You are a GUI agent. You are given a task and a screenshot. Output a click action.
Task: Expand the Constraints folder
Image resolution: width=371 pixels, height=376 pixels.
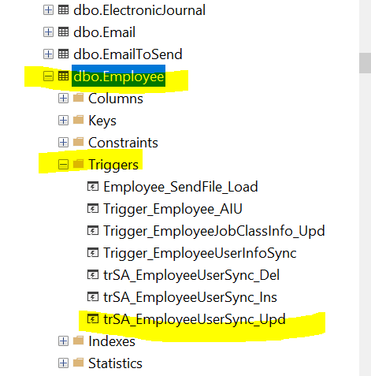coord(63,143)
